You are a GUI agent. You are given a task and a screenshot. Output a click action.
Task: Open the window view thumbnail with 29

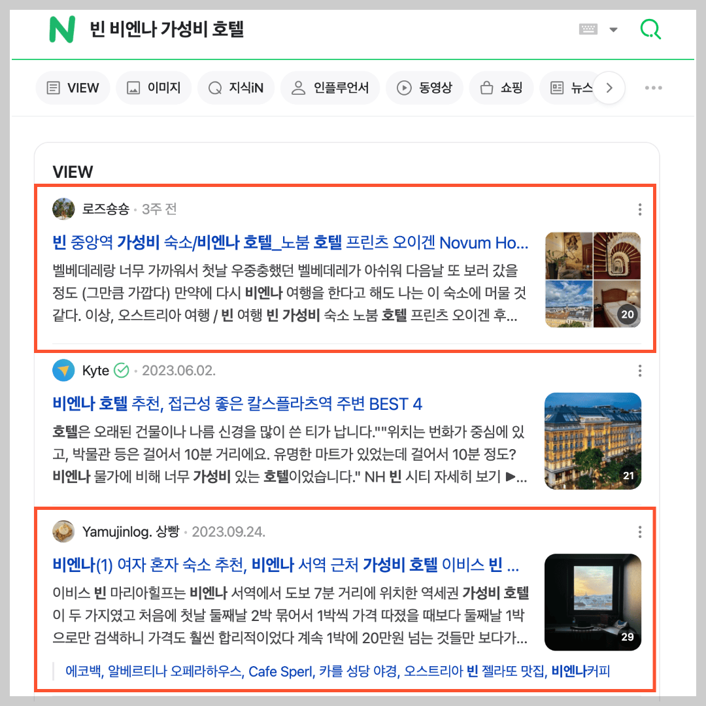[593, 602]
